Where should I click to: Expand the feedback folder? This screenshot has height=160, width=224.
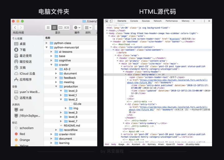tap(56, 78)
